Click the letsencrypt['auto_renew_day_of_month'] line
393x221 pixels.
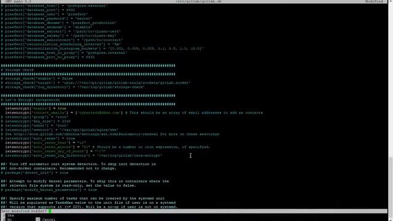(55, 151)
